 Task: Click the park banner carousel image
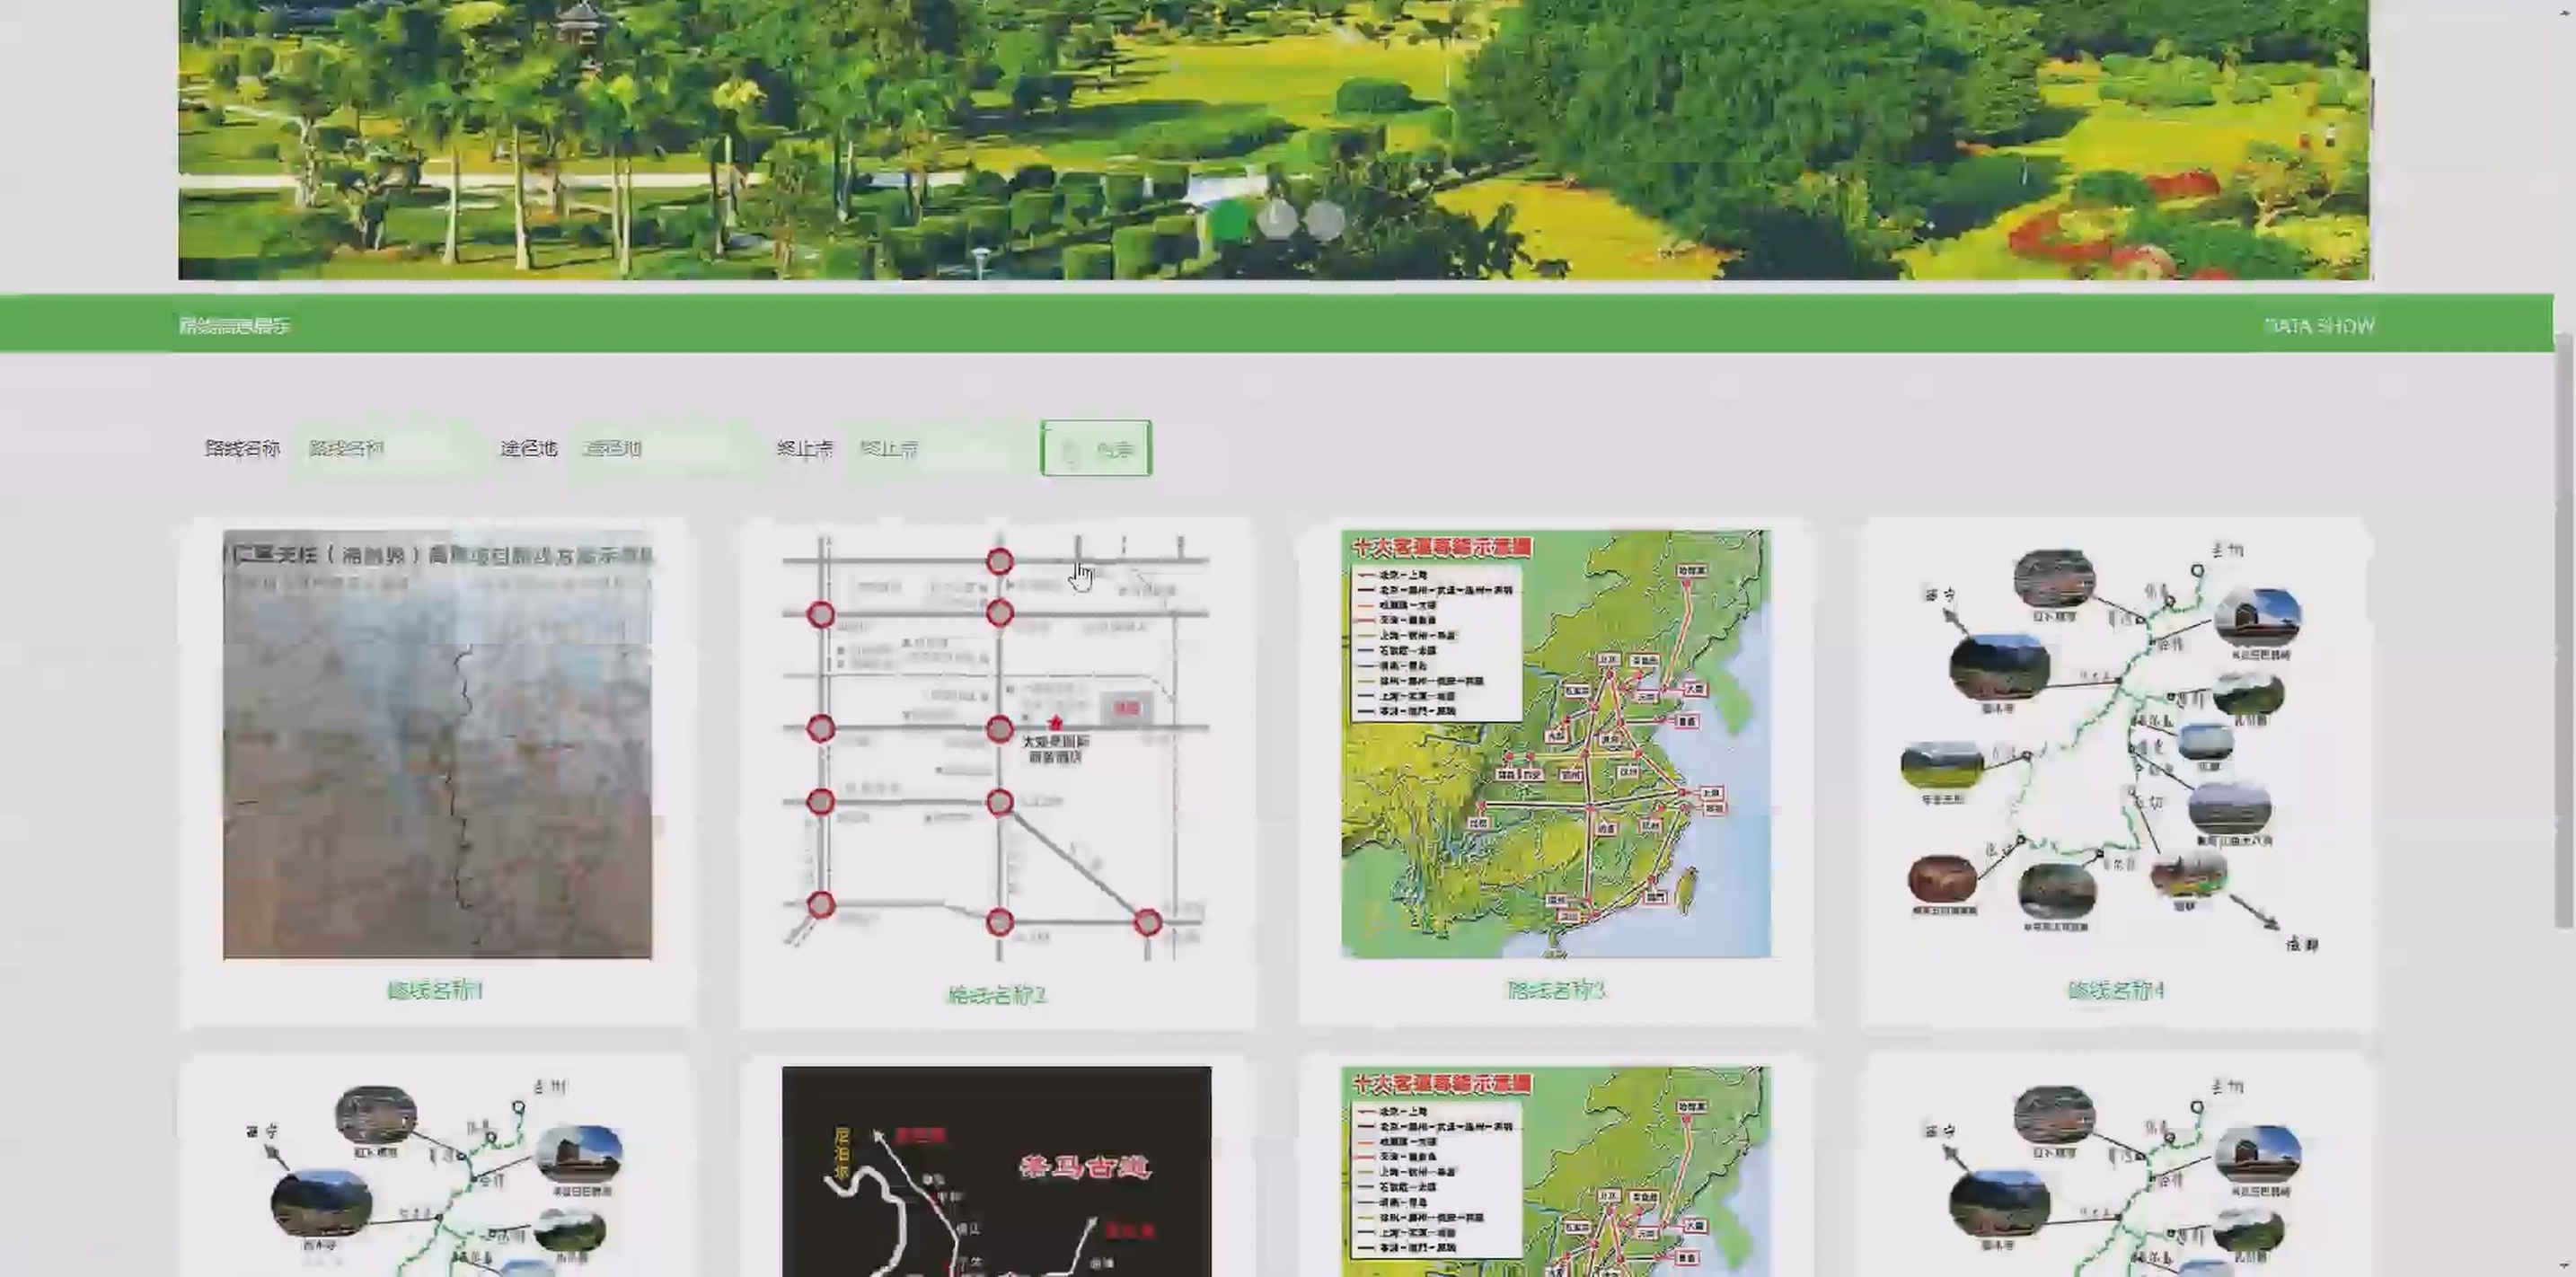[x=1274, y=139]
